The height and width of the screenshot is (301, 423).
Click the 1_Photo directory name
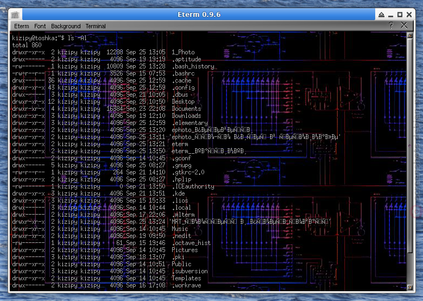[183, 52]
